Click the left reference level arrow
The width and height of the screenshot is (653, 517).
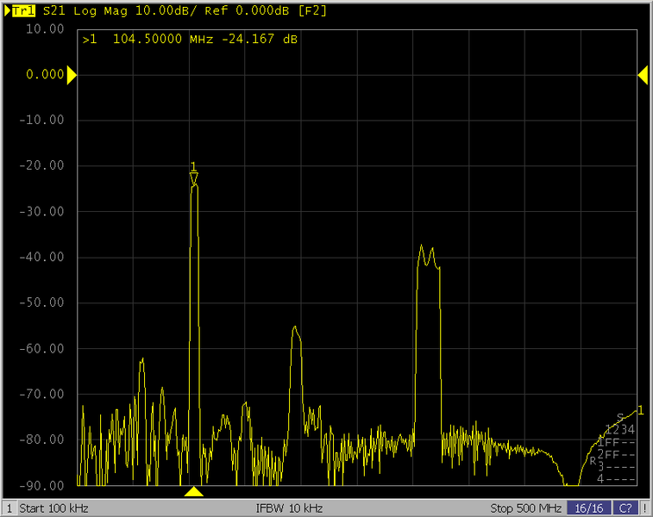click(x=72, y=76)
